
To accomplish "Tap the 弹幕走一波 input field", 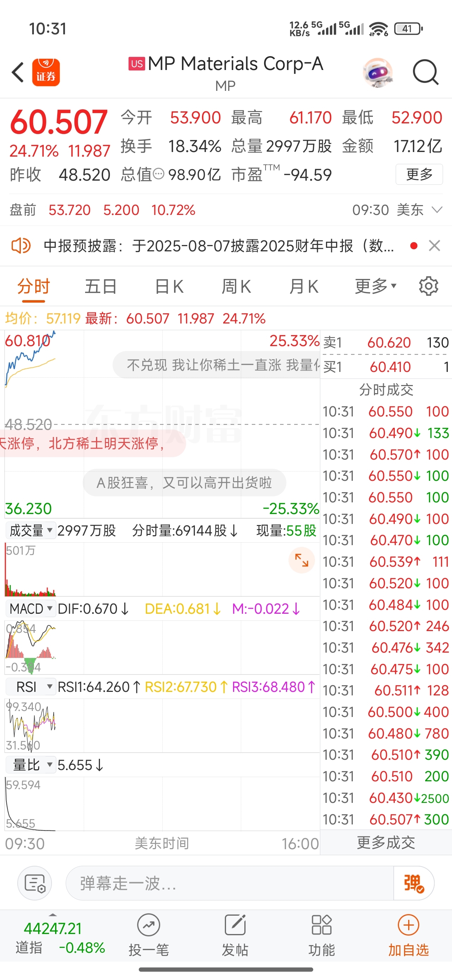I will pyautogui.click(x=230, y=883).
